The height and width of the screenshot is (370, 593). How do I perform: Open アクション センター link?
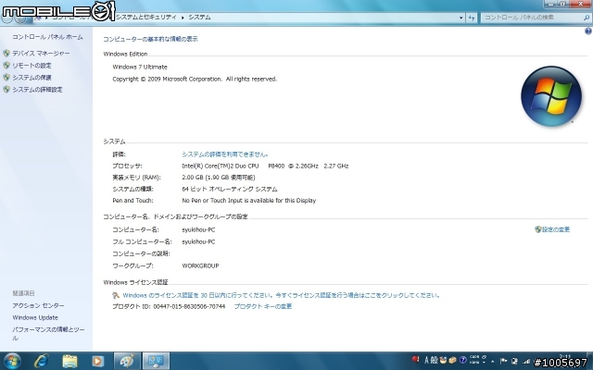[38, 305]
